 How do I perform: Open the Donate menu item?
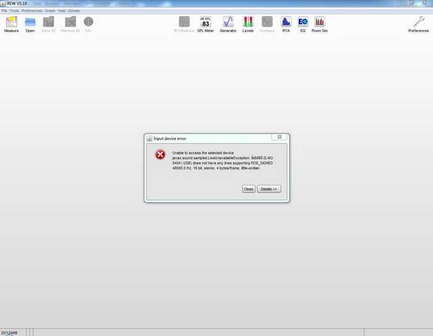[74, 11]
